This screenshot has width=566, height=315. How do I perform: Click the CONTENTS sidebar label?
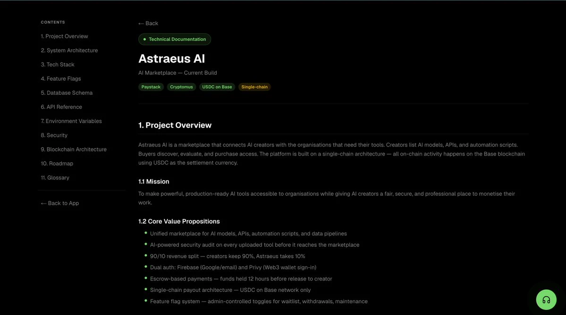53,22
